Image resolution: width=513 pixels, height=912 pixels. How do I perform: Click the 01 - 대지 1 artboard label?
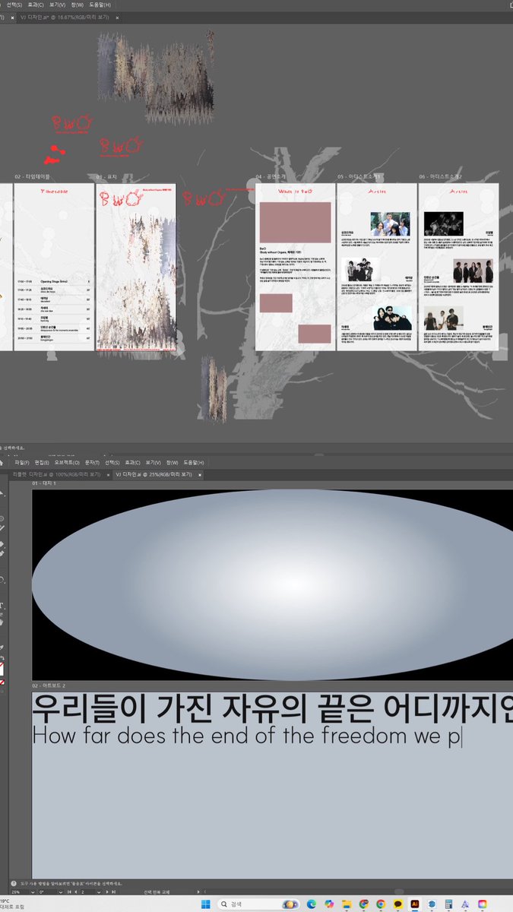pos(44,483)
